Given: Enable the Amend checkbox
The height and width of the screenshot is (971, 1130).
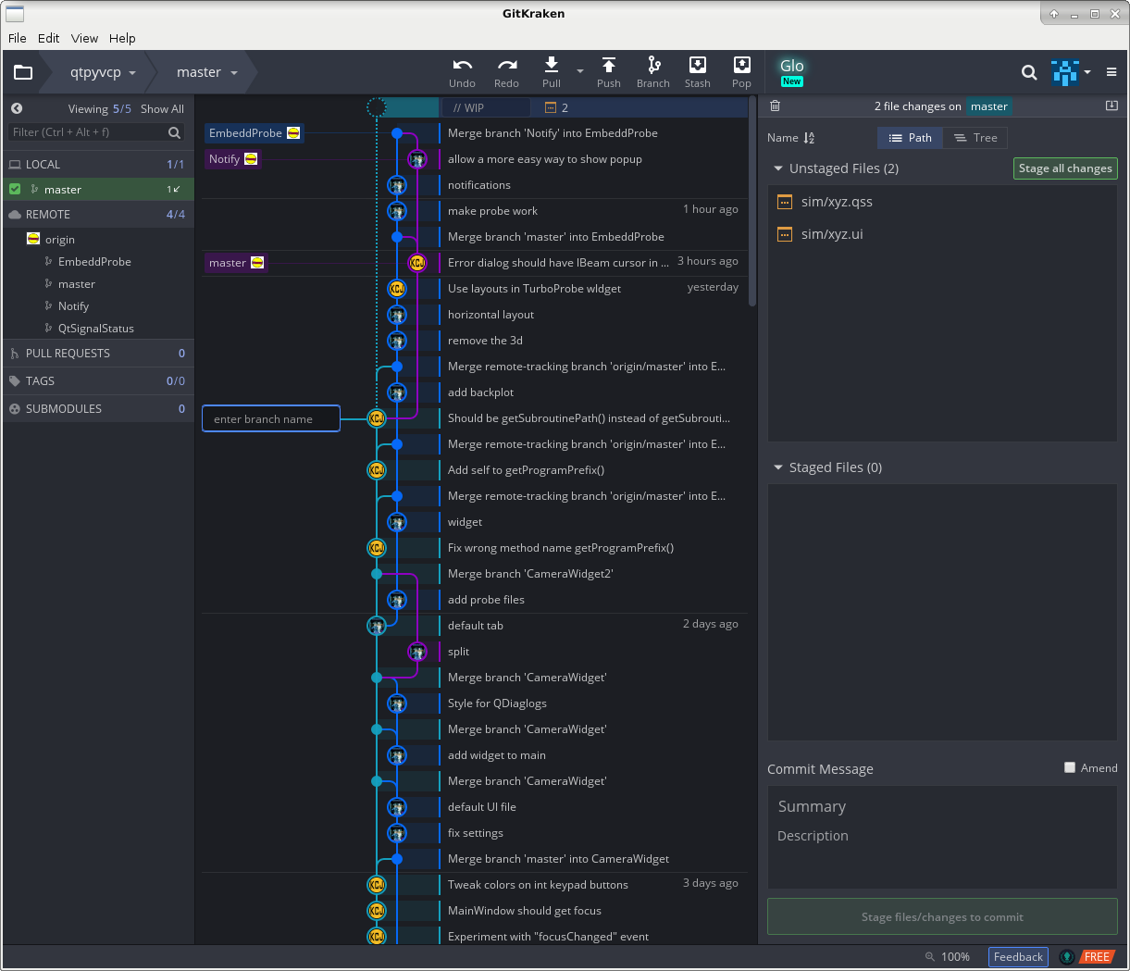Looking at the screenshot, I should (x=1070, y=767).
